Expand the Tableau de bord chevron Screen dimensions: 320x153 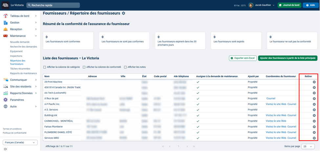point(36,16)
